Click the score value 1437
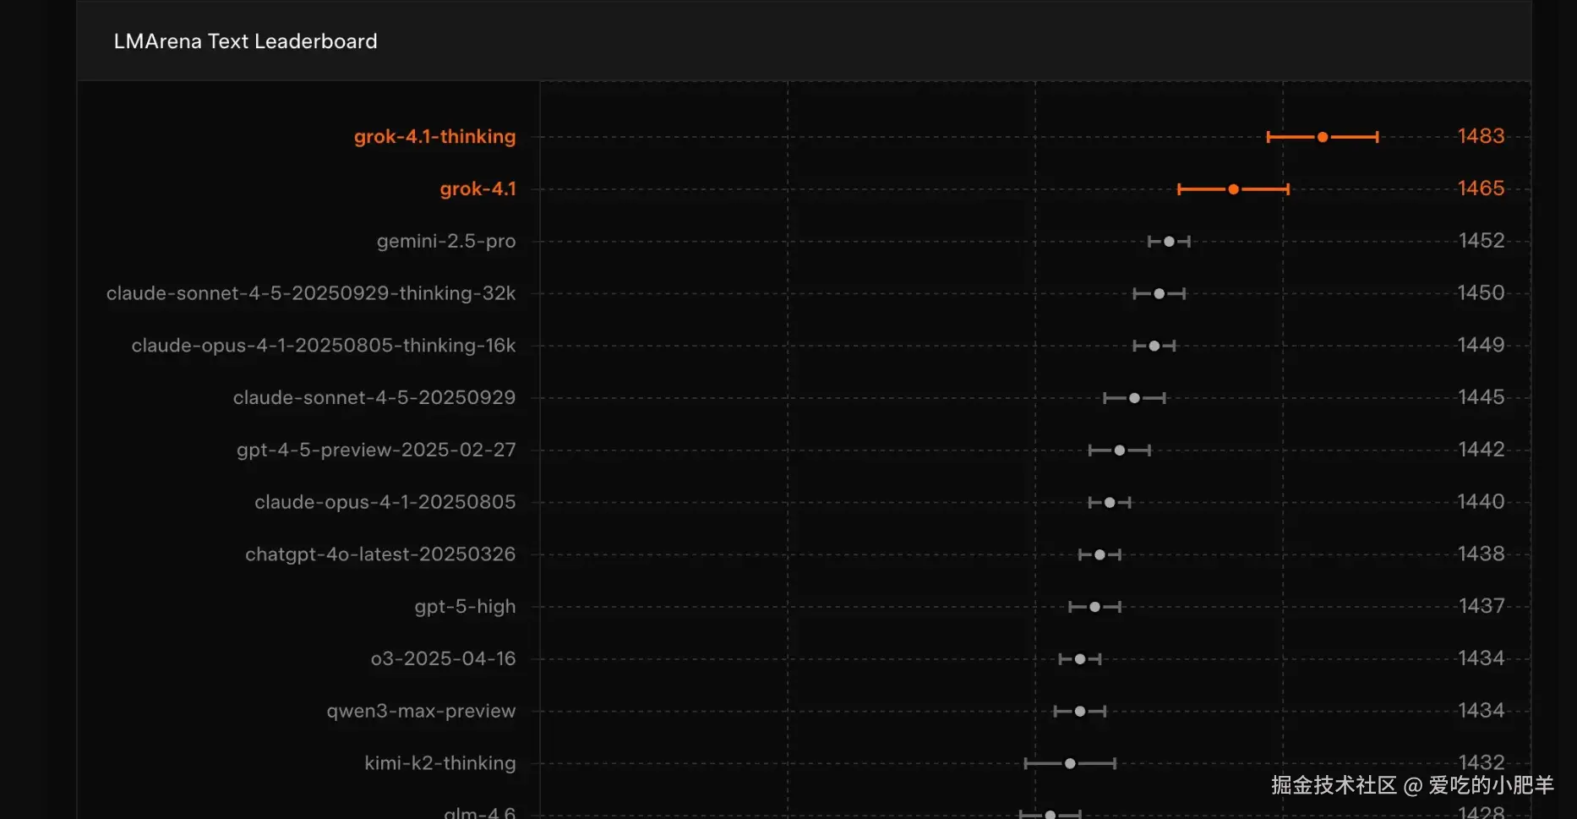The height and width of the screenshot is (819, 1577). (1482, 606)
